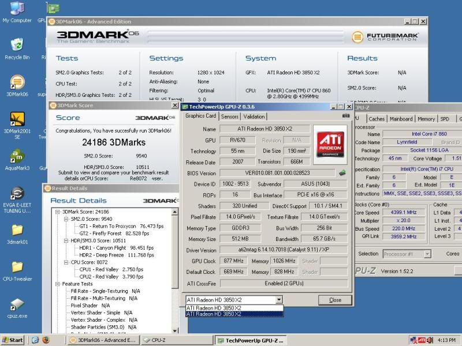Image resolution: width=462 pixels, height=346 pixels.
Task: Collapse the HDR/SM3.0 Score: 10511 node
Action: 66,240
